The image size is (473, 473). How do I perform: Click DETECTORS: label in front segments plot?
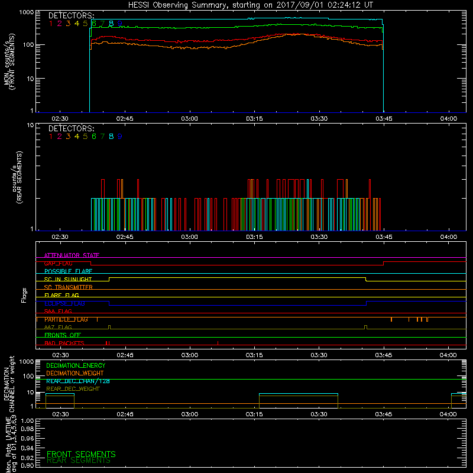point(71,16)
